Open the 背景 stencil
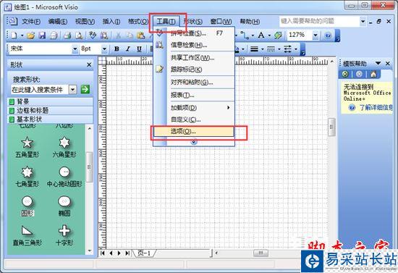The width and height of the screenshot is (398, 273). (50, 102)
